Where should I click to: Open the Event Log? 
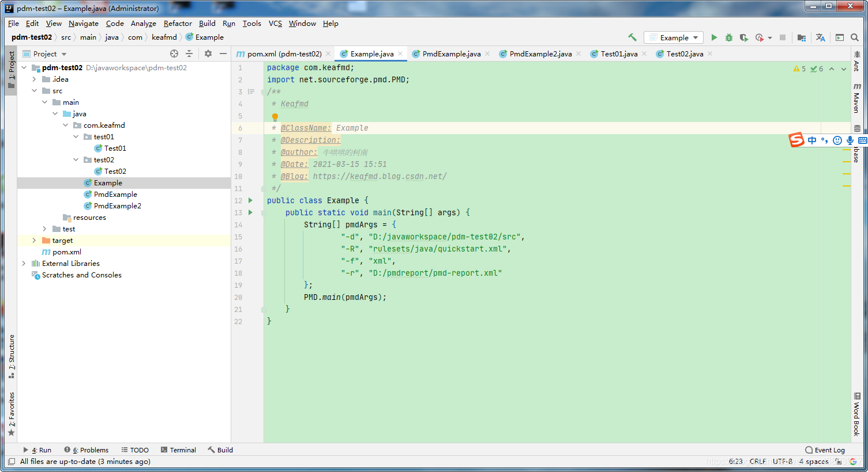825,450
